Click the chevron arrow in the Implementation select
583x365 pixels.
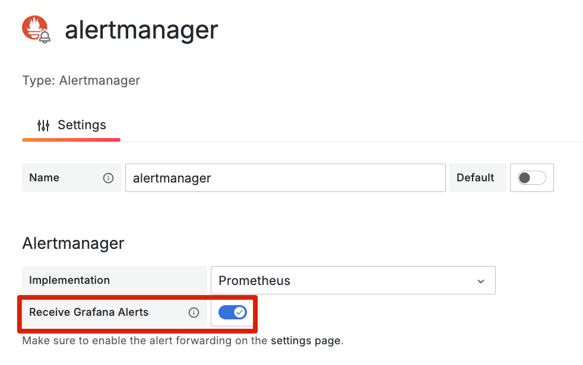(481, 281)
